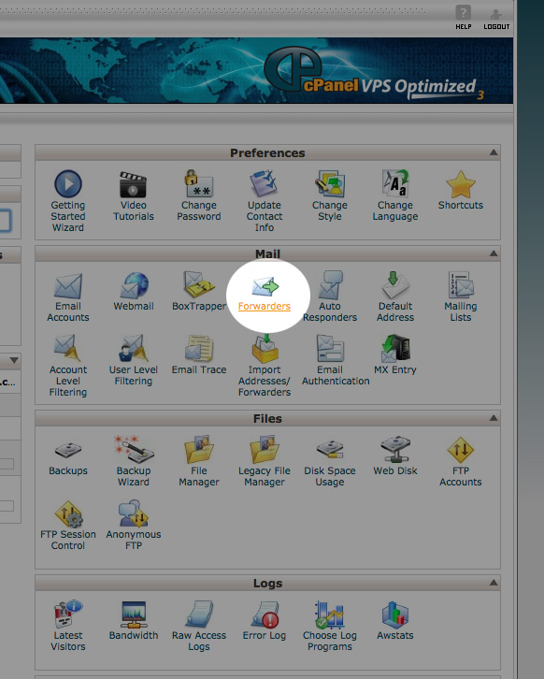Open FTP Accounts icon
This screenshot has width=544, height=679.
point(461,450)
